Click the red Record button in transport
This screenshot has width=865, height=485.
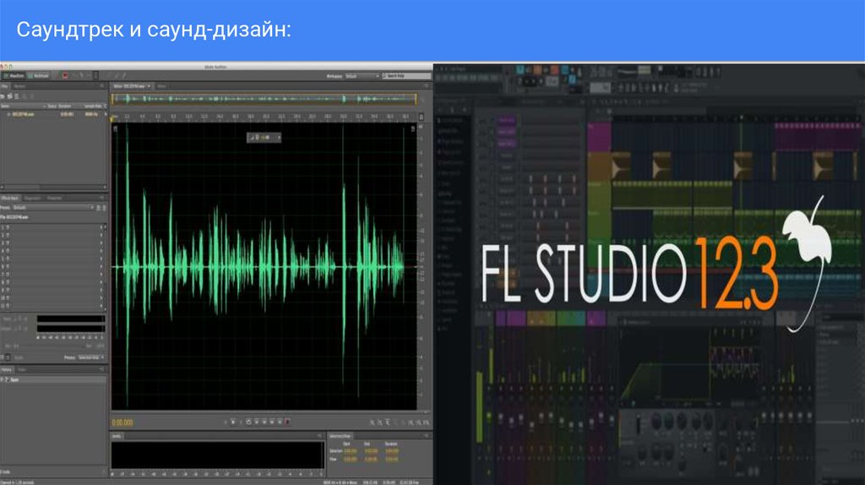click(x=288, y=421)
